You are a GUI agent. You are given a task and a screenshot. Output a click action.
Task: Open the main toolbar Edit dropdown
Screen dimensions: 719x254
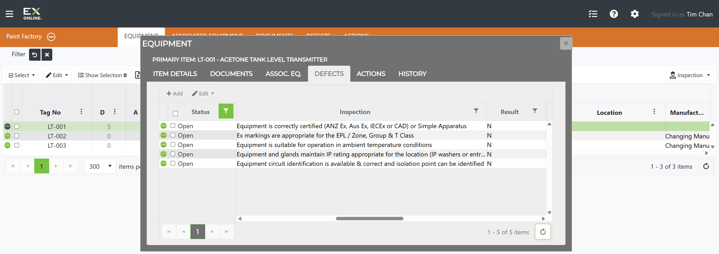[57, 75]
